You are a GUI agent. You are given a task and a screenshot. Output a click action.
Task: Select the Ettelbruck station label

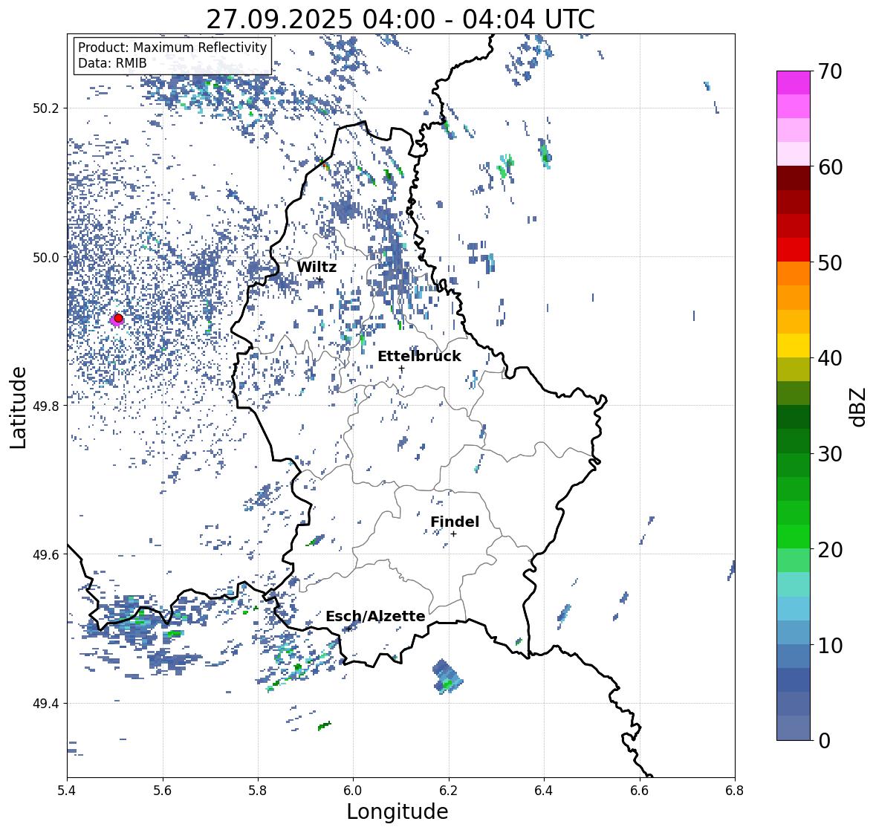coord(420,357)
